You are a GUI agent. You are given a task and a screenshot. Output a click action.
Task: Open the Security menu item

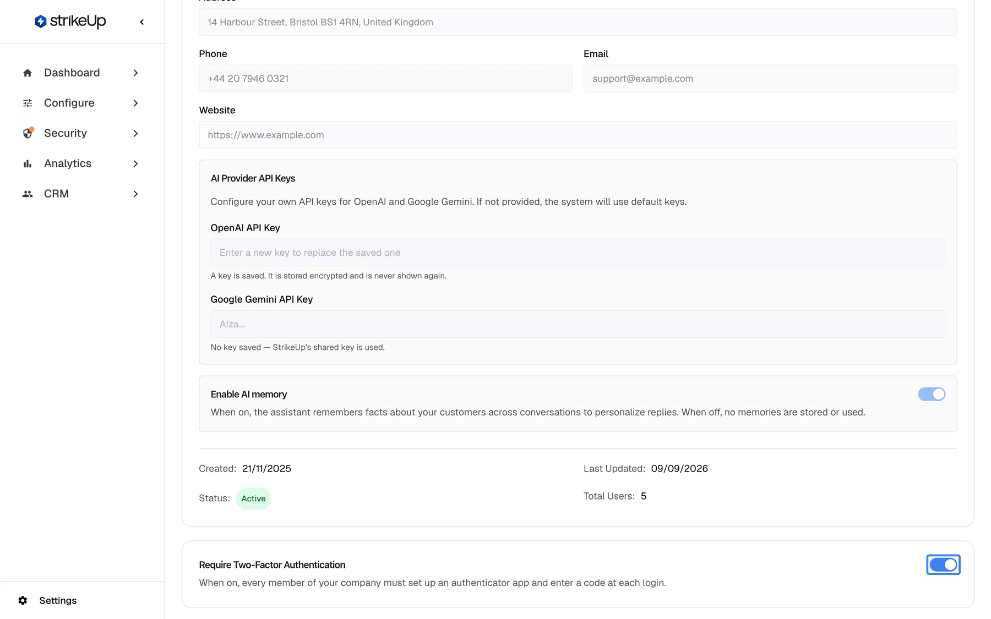81,133
